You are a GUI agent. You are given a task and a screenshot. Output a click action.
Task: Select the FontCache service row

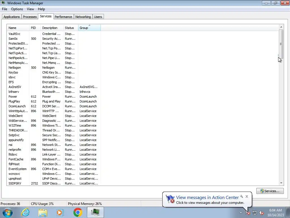(x=54, y=159)
